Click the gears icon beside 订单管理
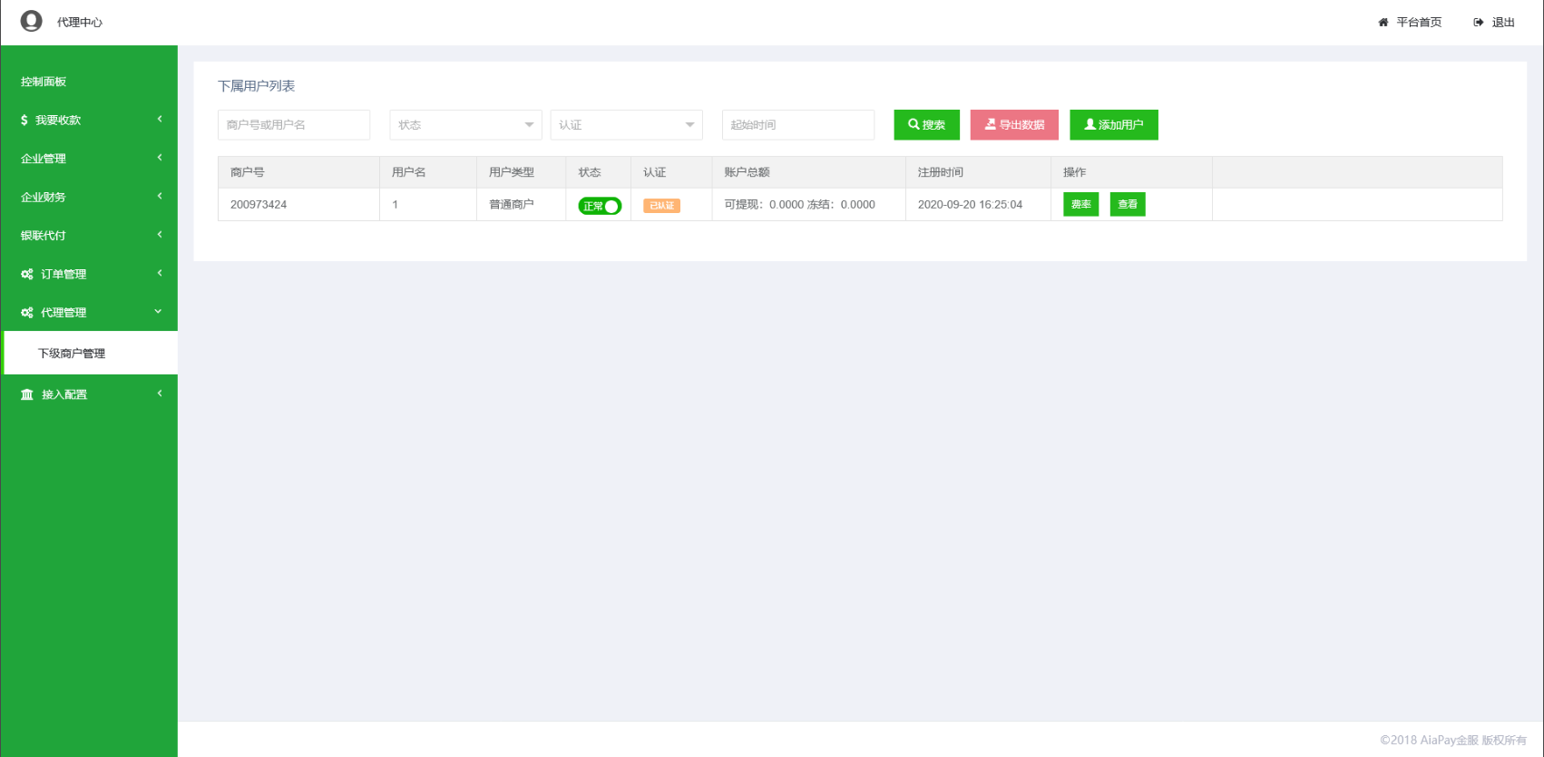Screen dimensions: 1544x757 (27, 274)
